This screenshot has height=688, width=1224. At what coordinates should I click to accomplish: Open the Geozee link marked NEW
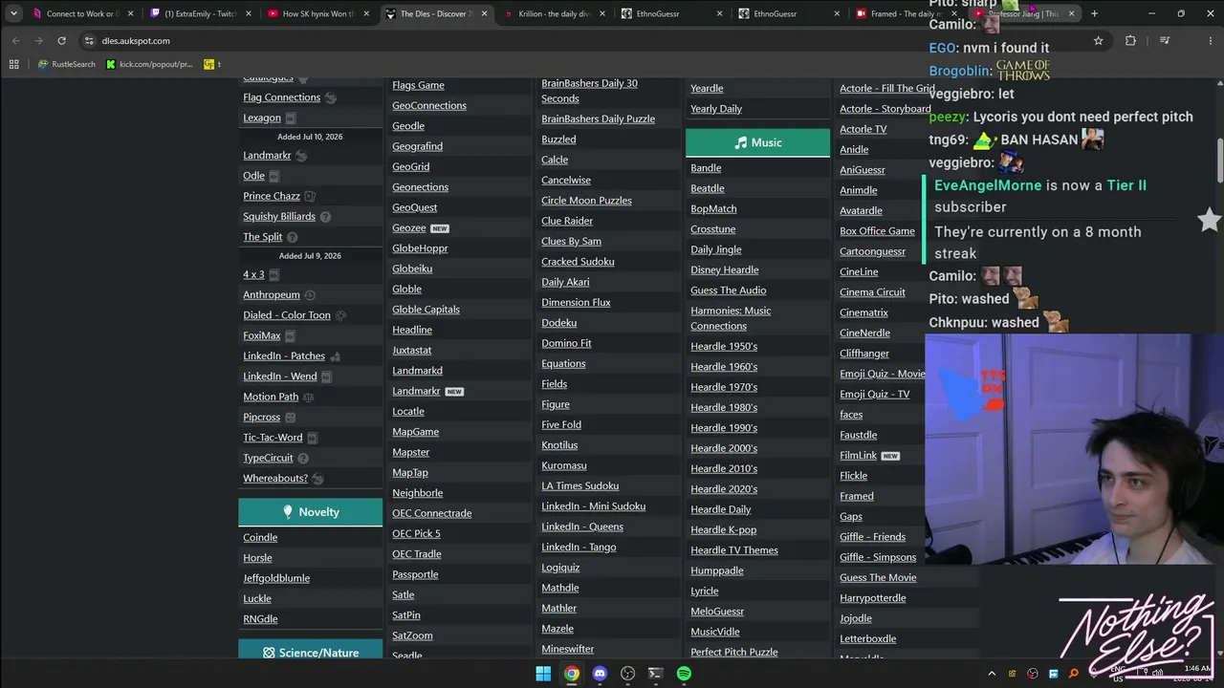click(x=408, y=228)
